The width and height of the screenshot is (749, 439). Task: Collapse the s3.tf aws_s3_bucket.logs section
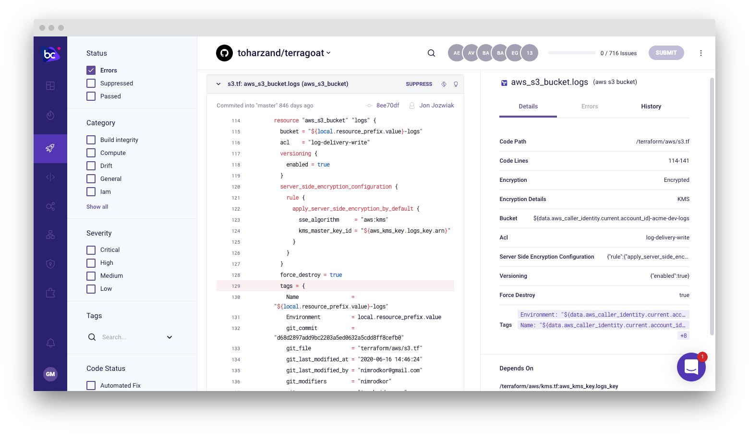point(218,84)
